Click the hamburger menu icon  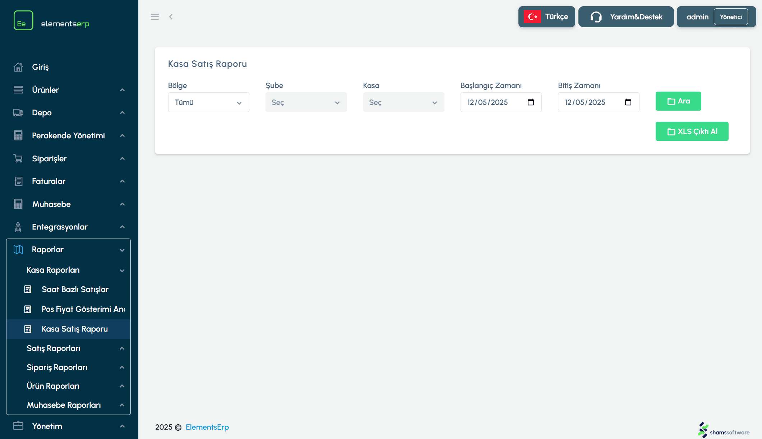click(155, 17)
